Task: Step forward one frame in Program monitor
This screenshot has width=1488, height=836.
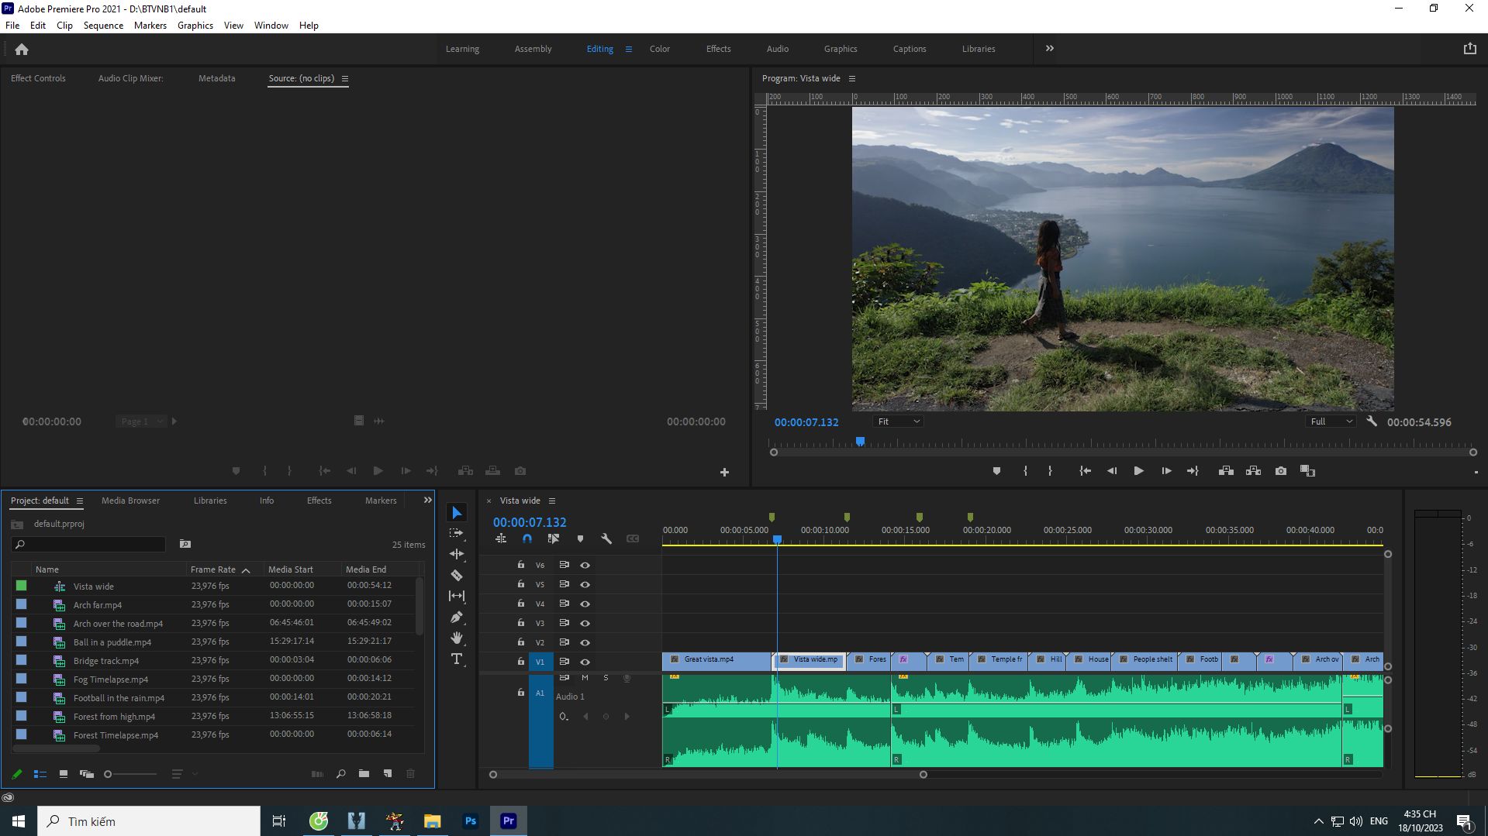Action: 1165,471
